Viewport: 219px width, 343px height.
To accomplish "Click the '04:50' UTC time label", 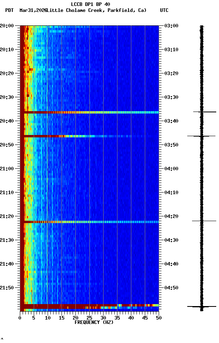I will 171,288.
